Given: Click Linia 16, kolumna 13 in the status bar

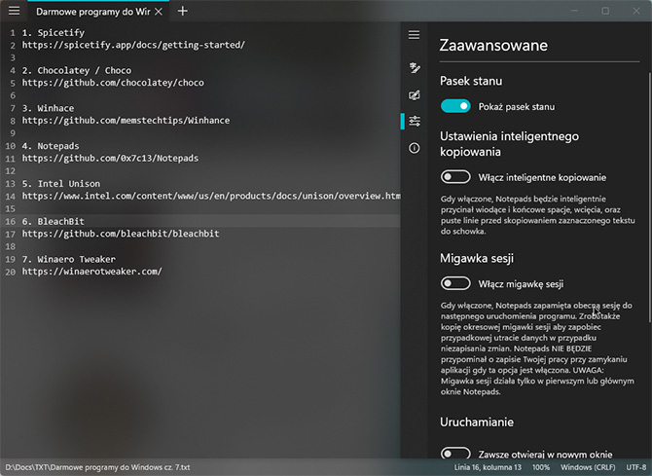Looking at the screenshot, I should tap(488, 467).
